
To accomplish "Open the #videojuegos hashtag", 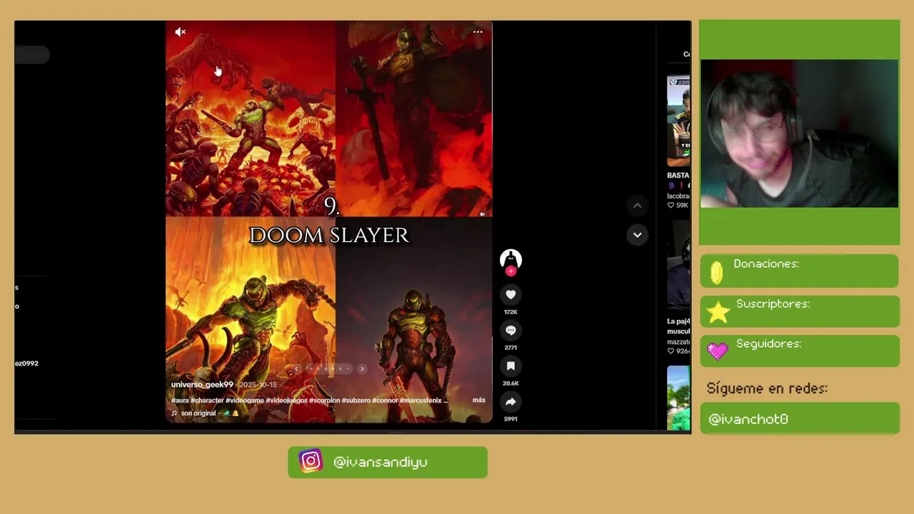I will pos(286,400).
